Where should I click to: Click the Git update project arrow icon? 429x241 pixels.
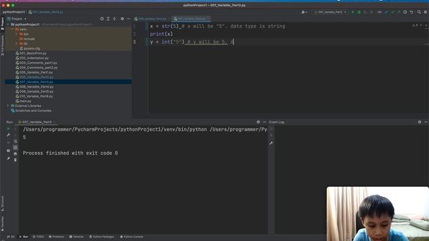pos(386,12)
